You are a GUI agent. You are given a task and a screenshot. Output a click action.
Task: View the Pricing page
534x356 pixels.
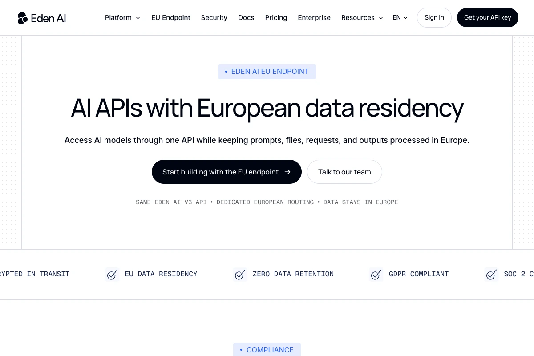(x=276, y=18)
